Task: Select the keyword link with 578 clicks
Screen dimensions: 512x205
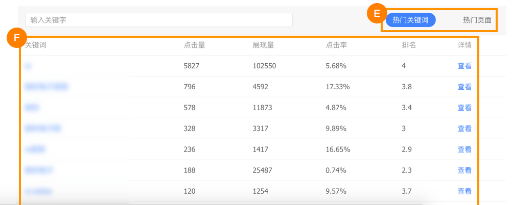Action: 32,108
